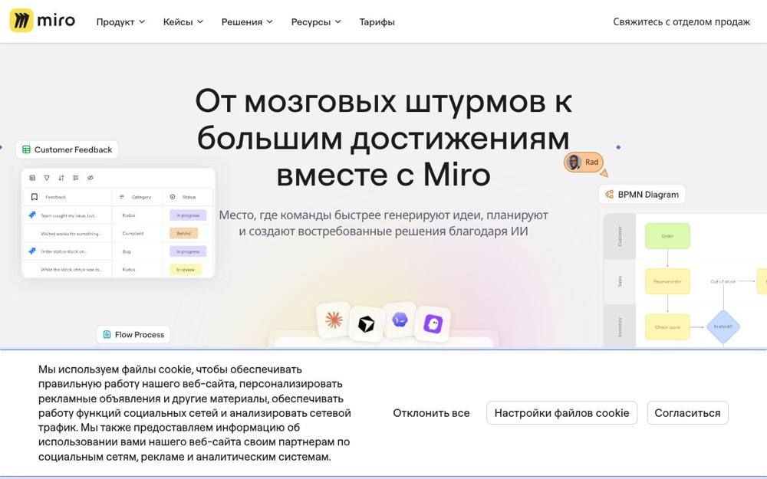This screenshot has height=479, width=767.
Task: Click the Category column header text
Action: click(x=141, y=197)
